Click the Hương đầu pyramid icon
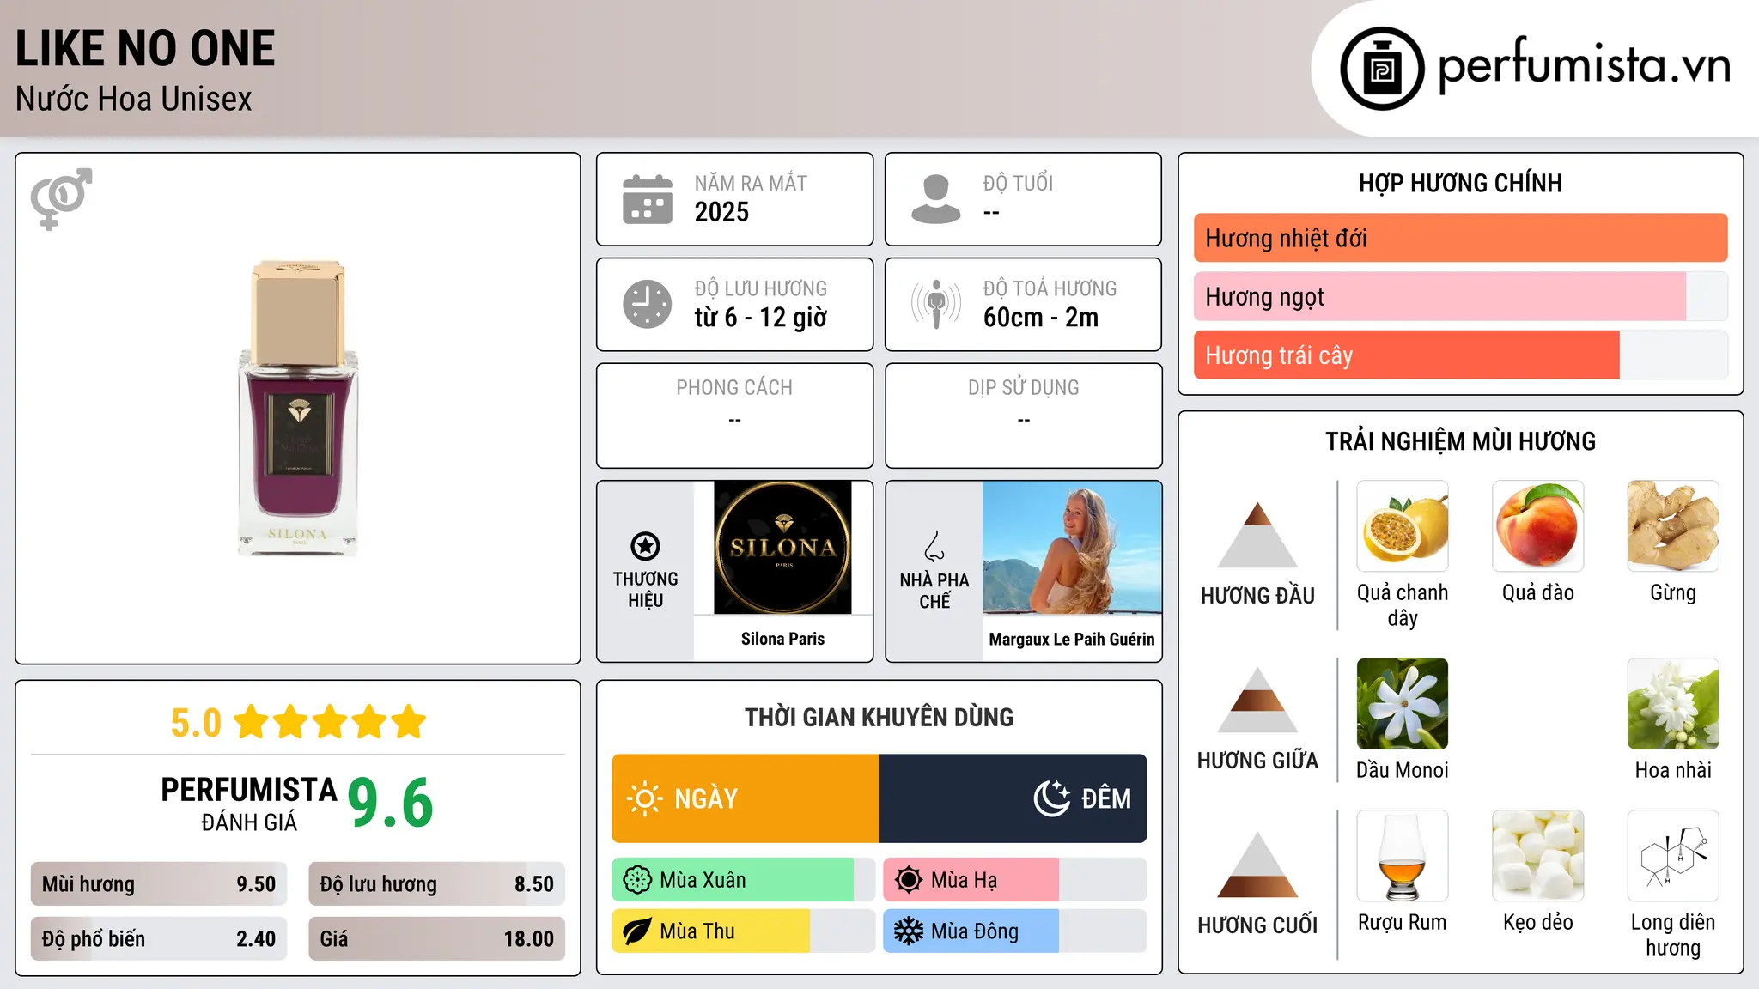The image size is (1759, 989). tap(1257, 535)
